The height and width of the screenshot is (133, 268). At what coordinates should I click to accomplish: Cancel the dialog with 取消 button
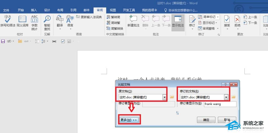[x=227, y=120]
